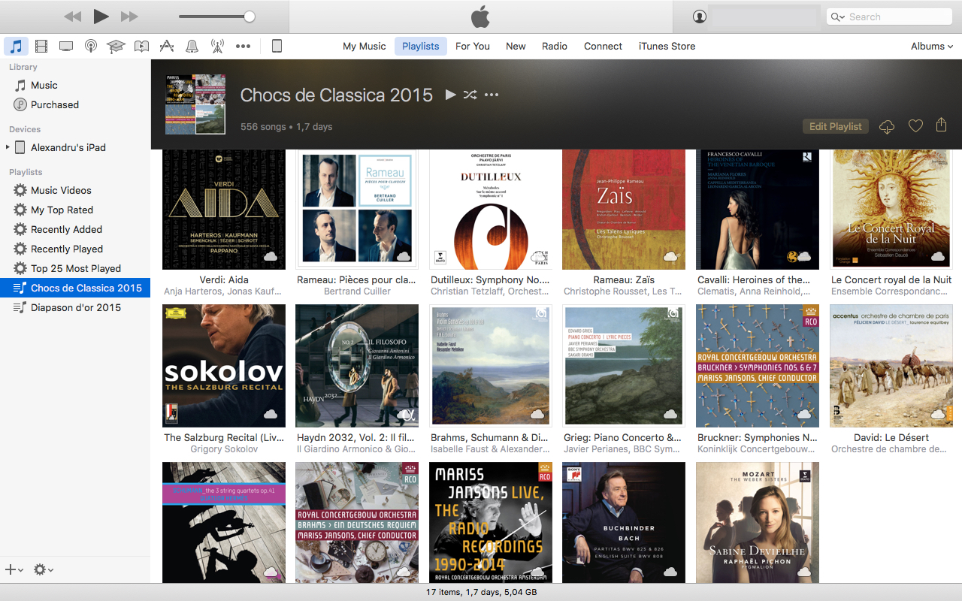Go to the iTunes Store tab
The width and height of the screenshot is (962, 601).
click(x=667, y=46)
